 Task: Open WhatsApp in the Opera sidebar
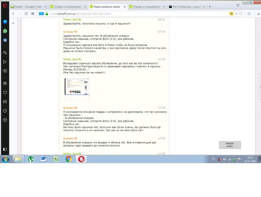[5, 31]
